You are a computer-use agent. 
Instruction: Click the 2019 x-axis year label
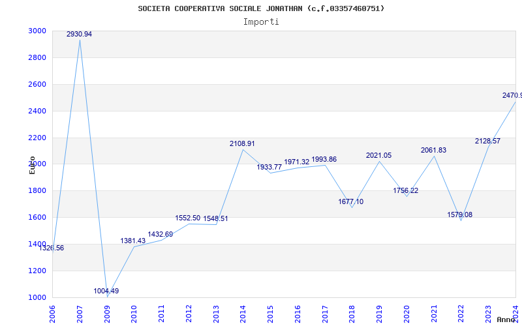[x=379, y=314]
